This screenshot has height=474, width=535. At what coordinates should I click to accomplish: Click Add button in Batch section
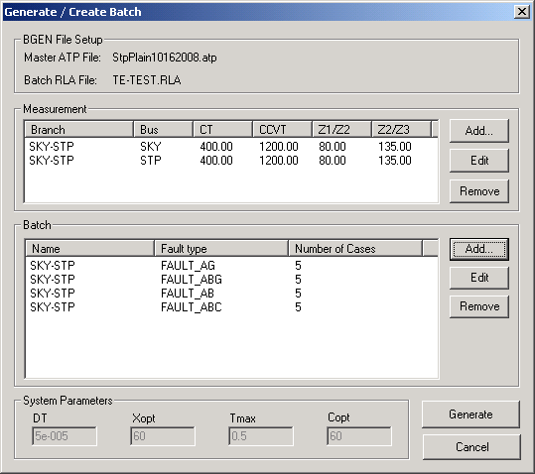(x=479, y=249)
